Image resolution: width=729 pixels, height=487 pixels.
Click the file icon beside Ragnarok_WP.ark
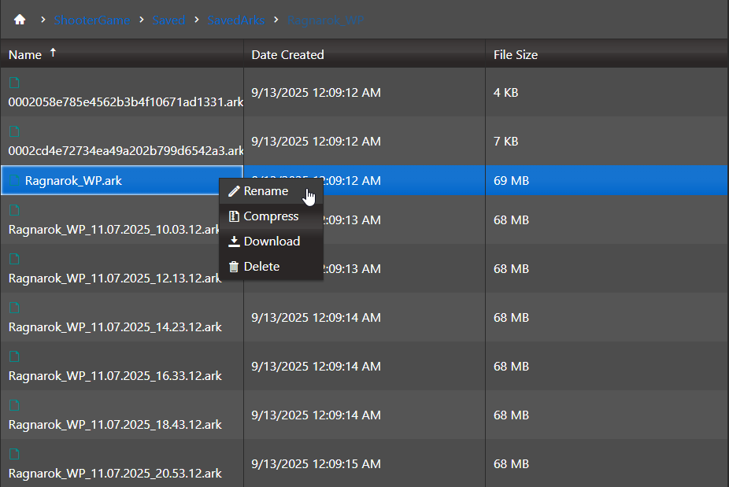pos(14,180)
